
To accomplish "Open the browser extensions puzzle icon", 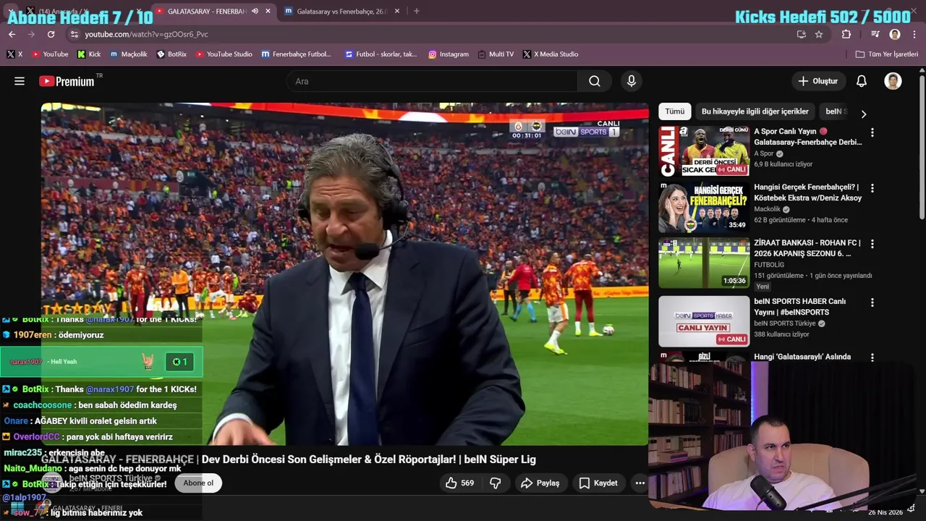I will pos(846,34).
